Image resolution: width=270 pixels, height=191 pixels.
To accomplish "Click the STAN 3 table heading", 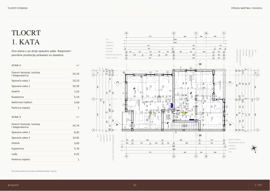I will pyautogui.click(x=16, y=117).
